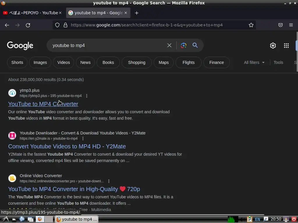Filter results by Shopping
The width and height of the screenshot is (298, 223).
pos(137,62)
